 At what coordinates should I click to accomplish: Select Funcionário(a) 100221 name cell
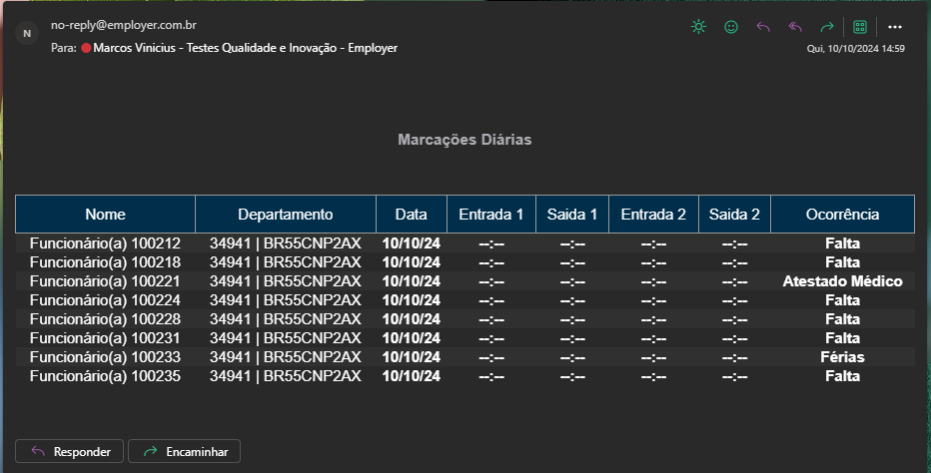coord(105,281)
